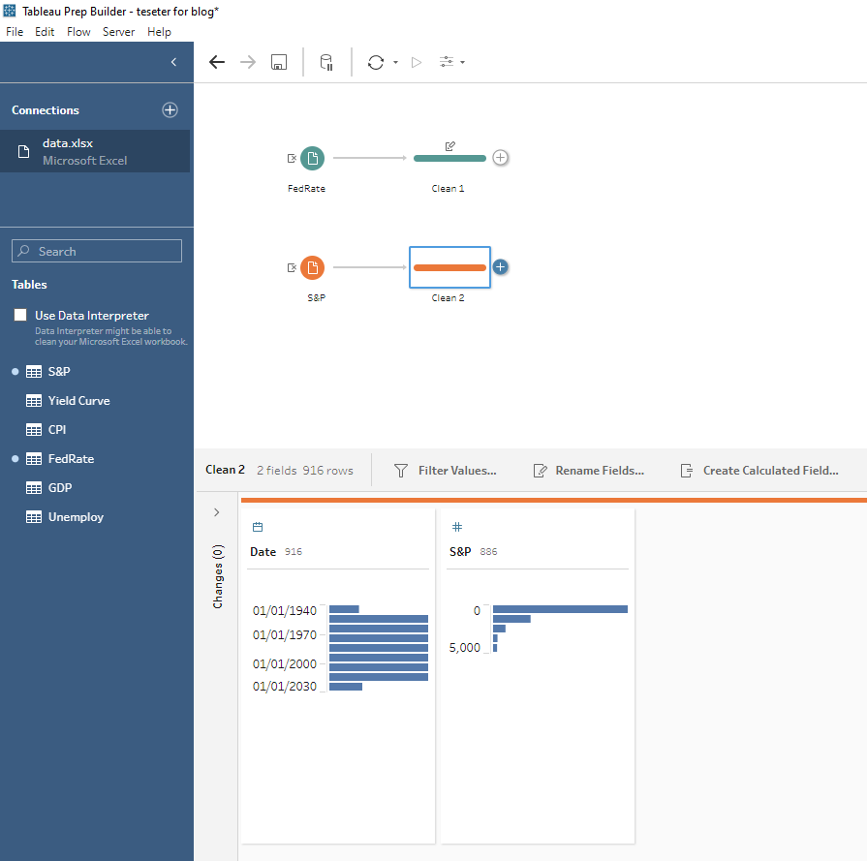
Task: Click the Date field calendar type icon
Action: click(x=258, y=527)
